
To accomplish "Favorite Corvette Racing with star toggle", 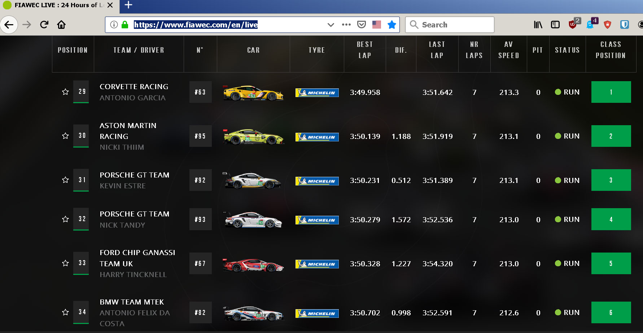I will click(x=65, y=92).
